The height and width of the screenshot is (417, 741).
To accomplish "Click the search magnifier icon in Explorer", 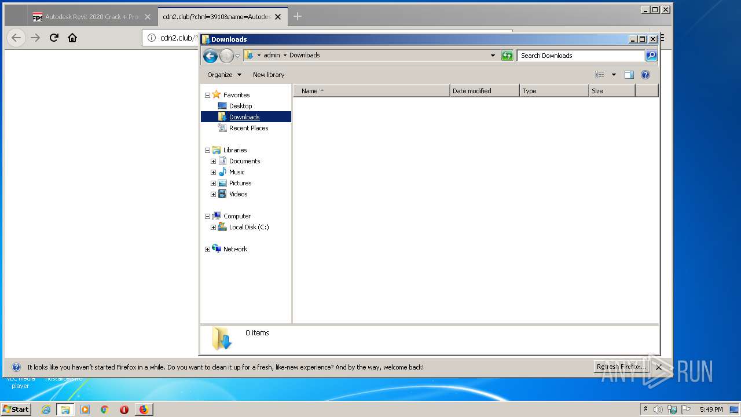I will pos(651,56).
